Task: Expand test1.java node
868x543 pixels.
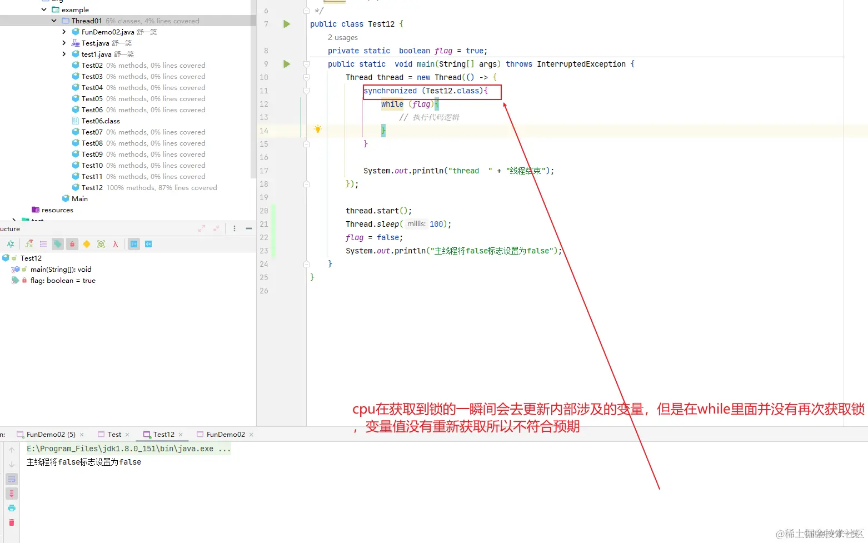Action: pos(64,54)
